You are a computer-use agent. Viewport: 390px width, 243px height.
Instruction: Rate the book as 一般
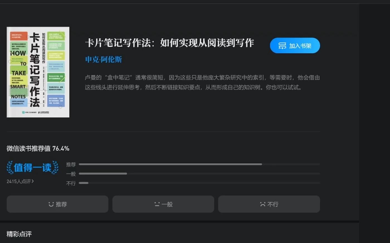point(163,204)
